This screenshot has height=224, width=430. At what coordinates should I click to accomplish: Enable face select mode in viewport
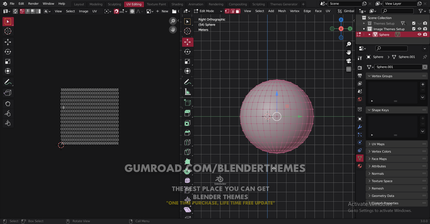pyautogui.click(x=238, y=11)
